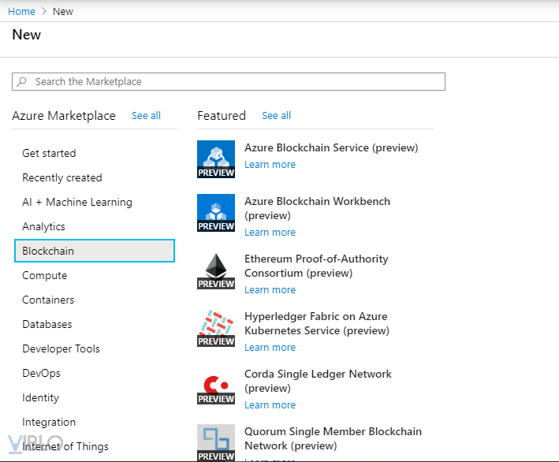The image size is (559, 462).
Task: Click the Azure Blockchain Workbench icon
Action: [216, 213]
